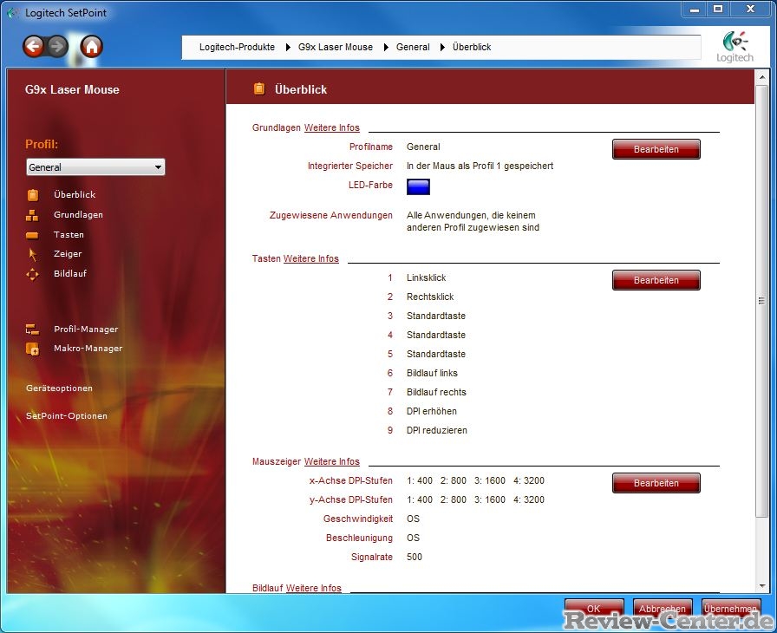Click the 'DPI reduzieren' assignment text

tap(437, 430)
